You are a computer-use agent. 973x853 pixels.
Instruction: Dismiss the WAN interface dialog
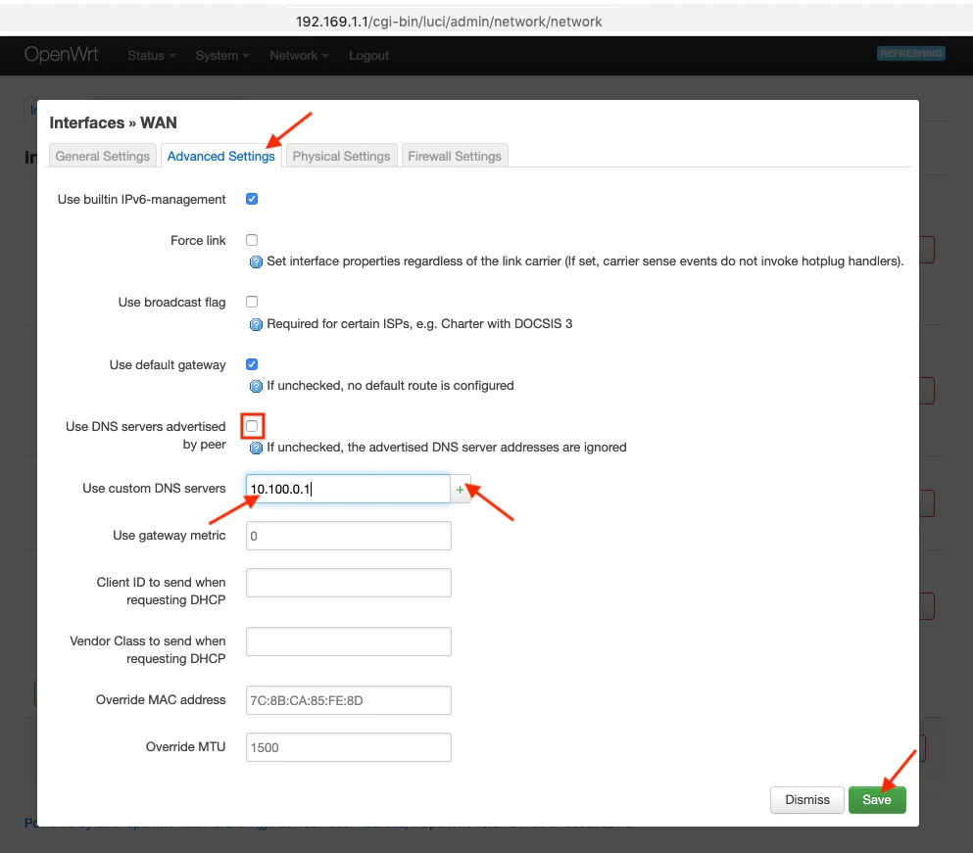[x=807, y=800]
